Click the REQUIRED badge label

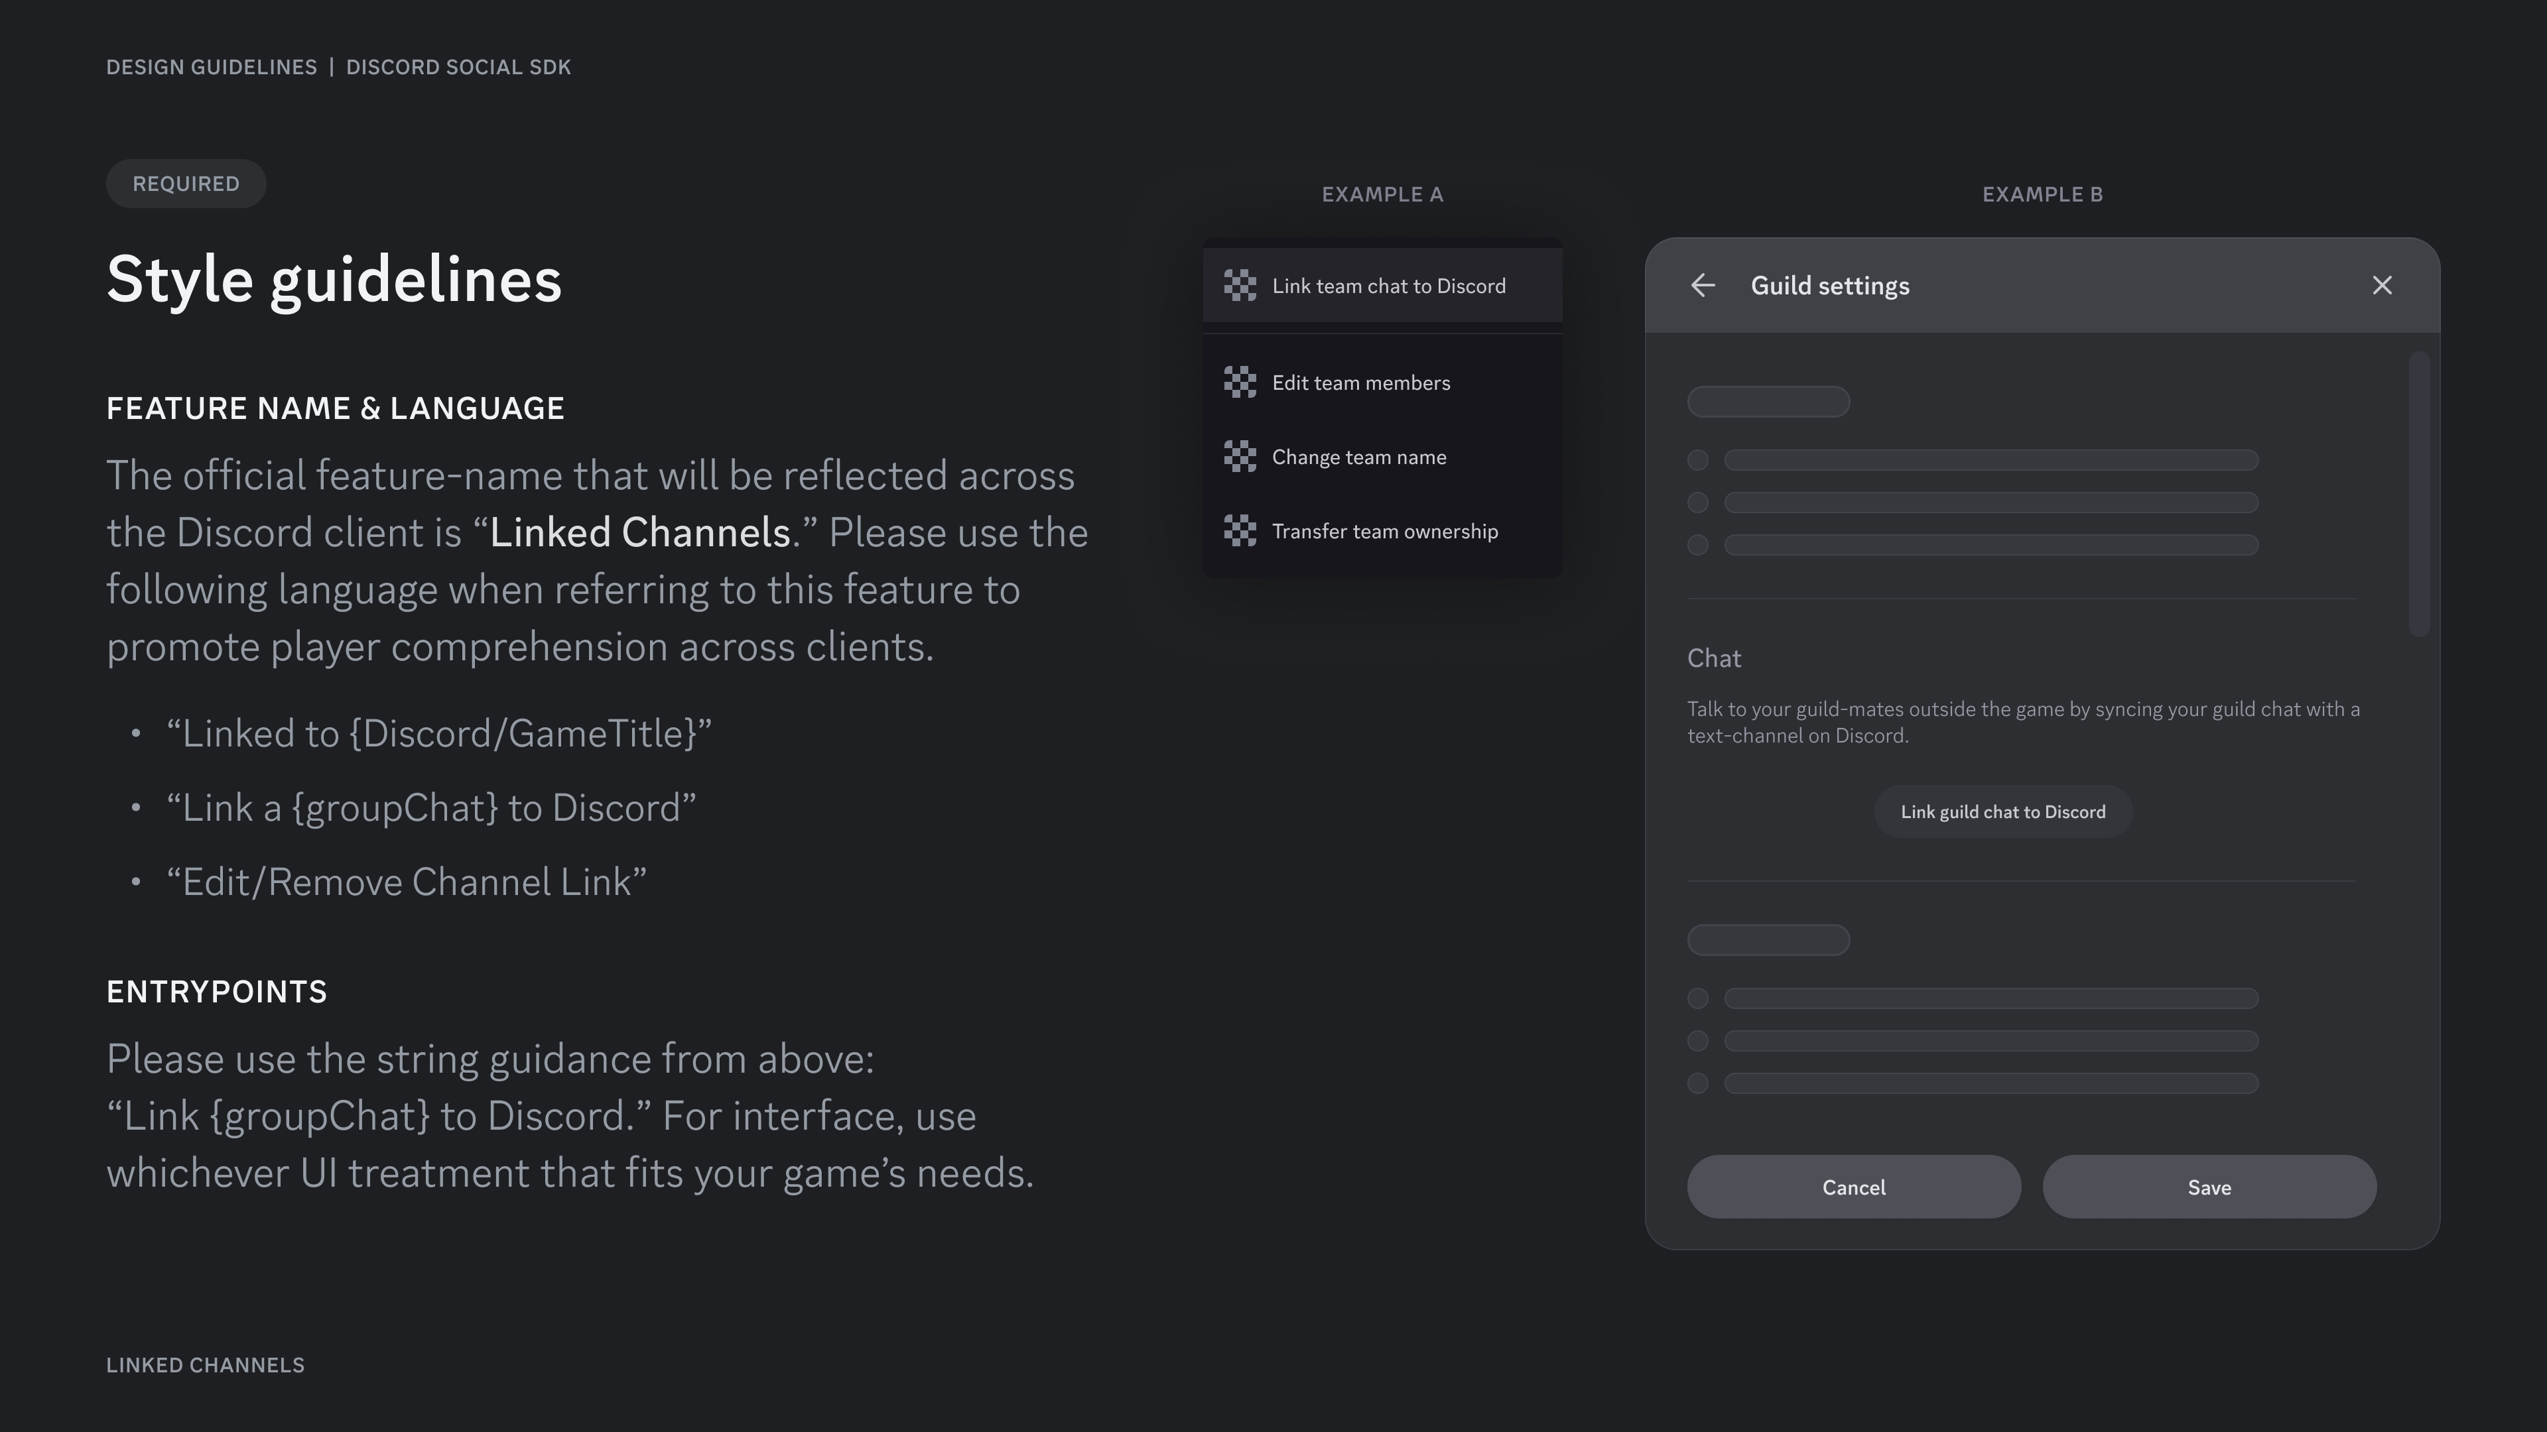coord(186,183)
